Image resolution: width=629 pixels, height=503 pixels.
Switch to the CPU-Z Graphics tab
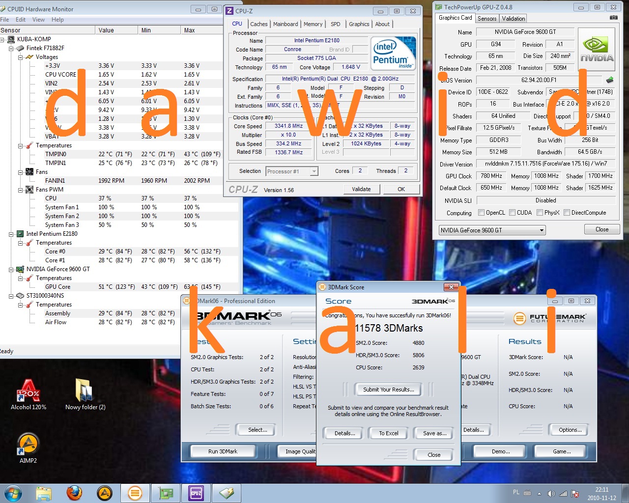tap(359, 24)
